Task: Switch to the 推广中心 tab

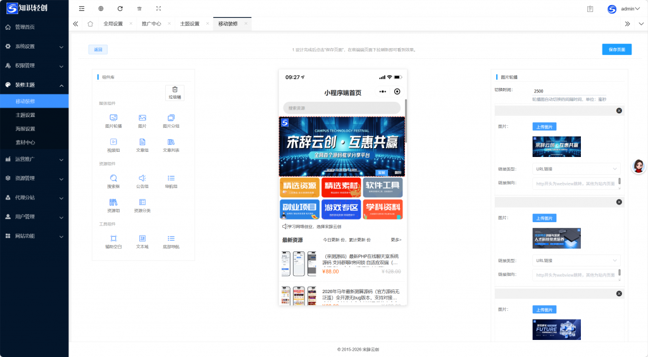Action: coord(151,24)
